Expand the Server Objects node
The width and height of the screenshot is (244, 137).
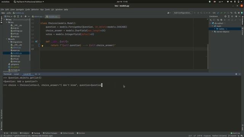point(212,32)
